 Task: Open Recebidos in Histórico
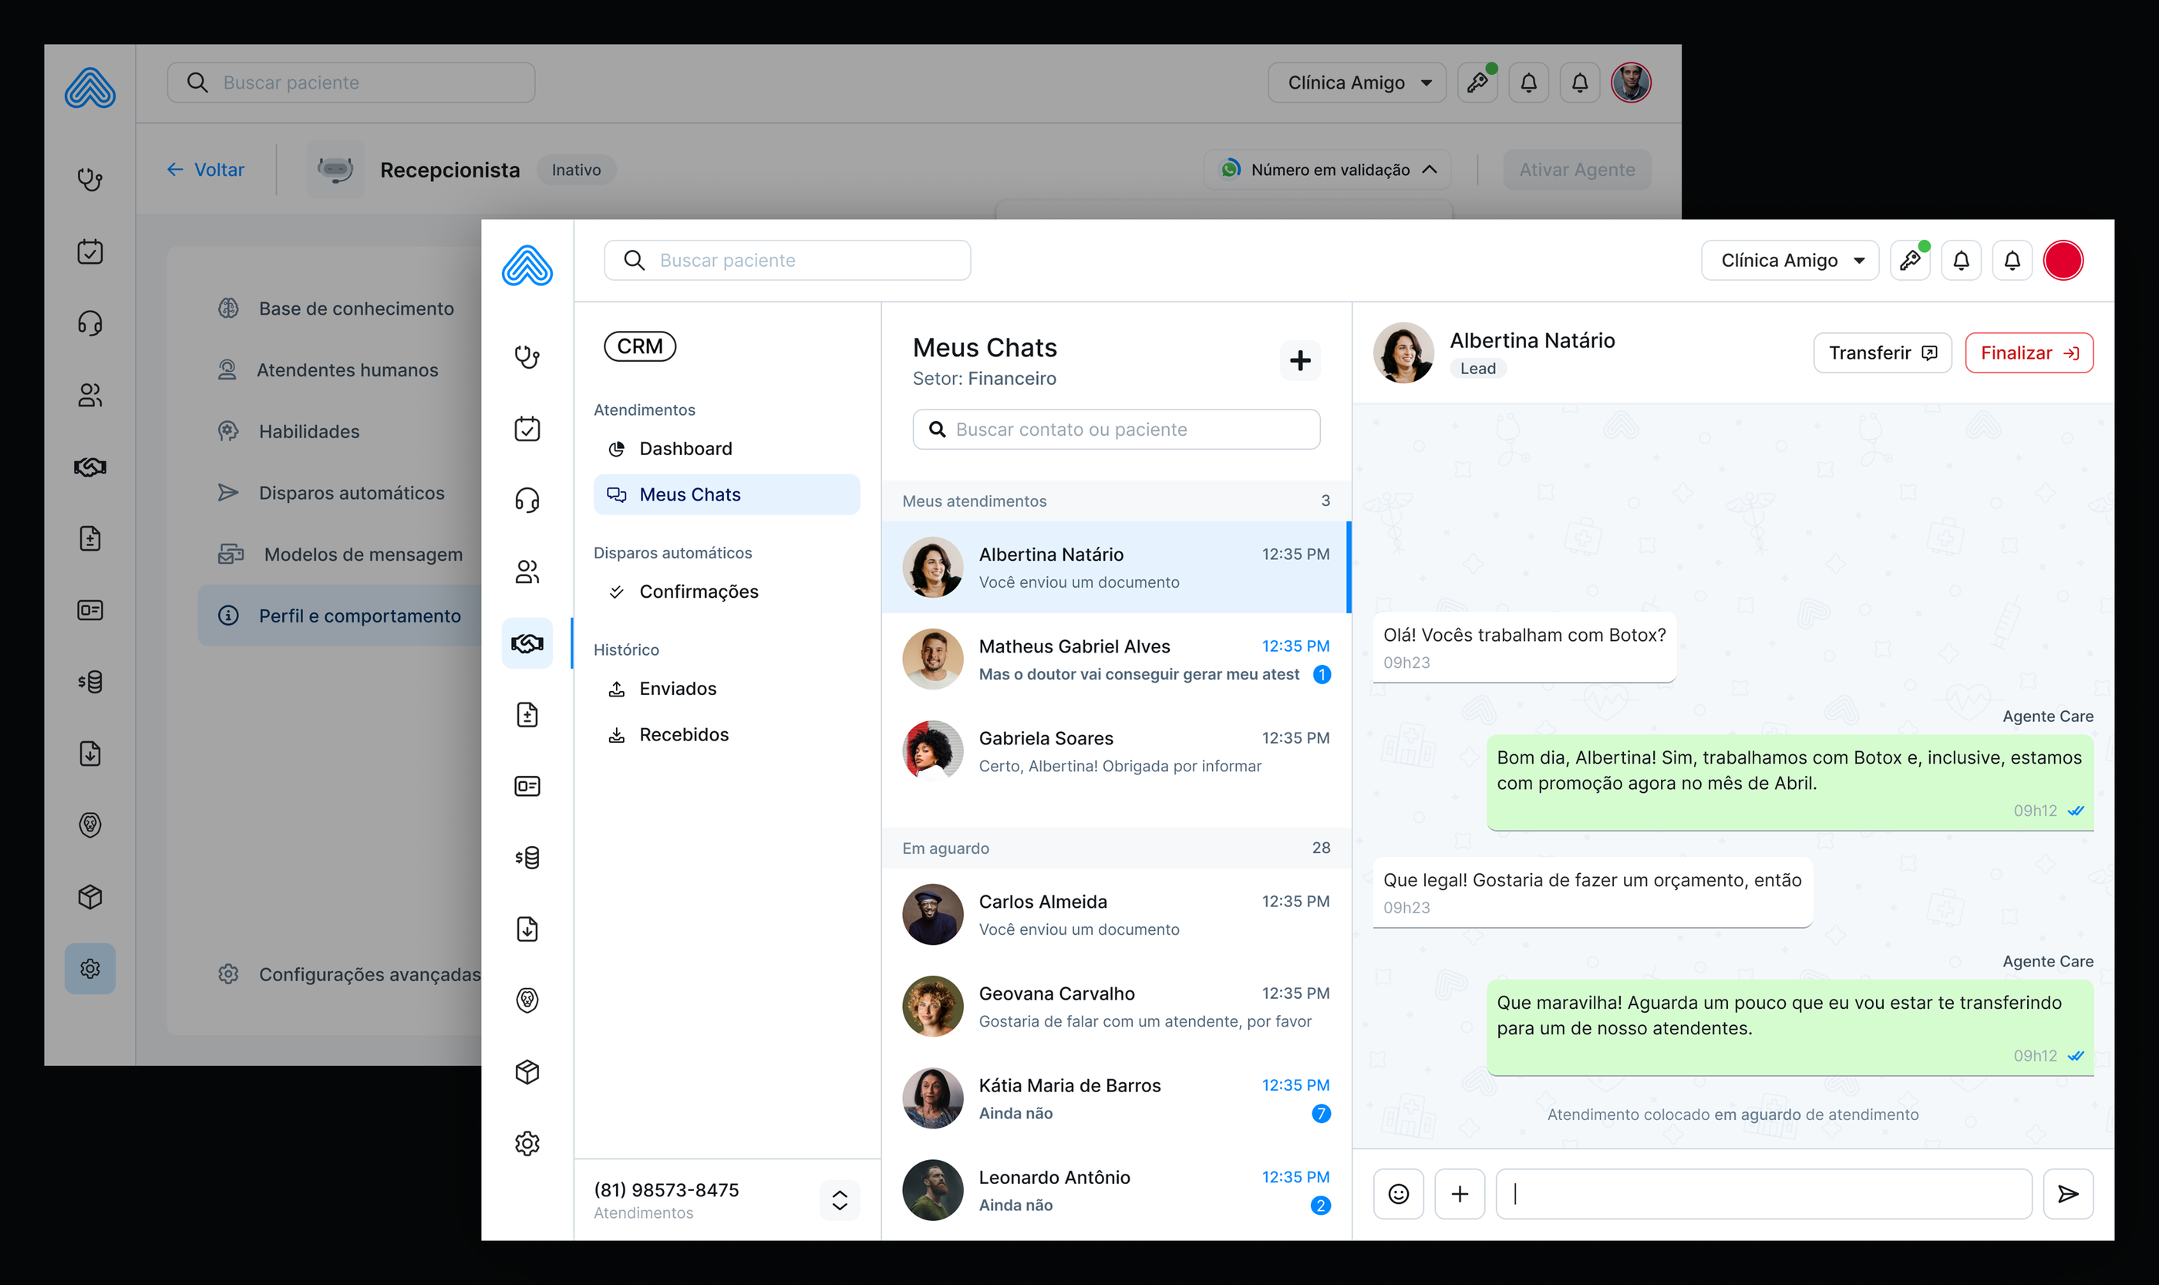[x=726, y=734]
